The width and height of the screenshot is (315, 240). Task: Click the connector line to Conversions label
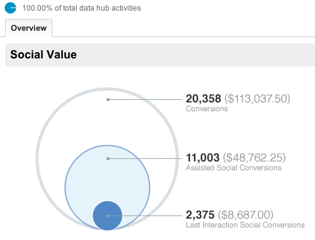click(145, 99)
